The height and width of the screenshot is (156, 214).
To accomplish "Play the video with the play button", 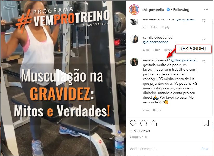I will click(x=63, y=78).
